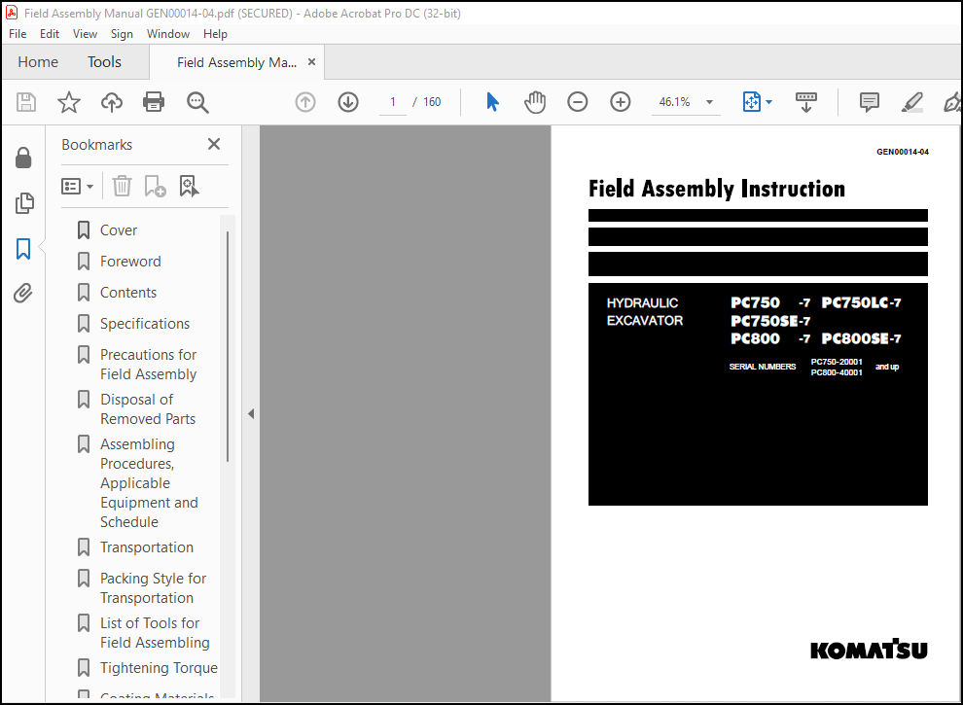Open the Help menu
The height and width of the screenshot is (705, 963).
[215, 34]
